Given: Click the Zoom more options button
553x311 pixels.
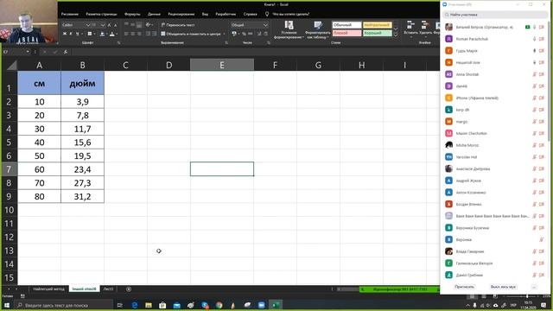Looking at the screenshot, I should [534, 287].
